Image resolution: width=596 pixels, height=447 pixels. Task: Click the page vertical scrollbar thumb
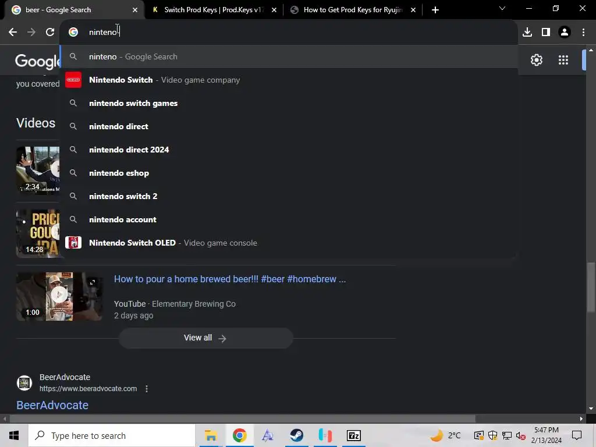591,287
